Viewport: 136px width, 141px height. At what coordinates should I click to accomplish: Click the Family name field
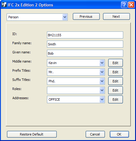pos(85,44)
